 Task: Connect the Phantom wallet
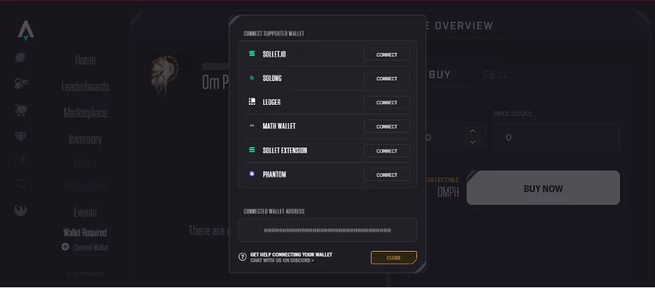pos(387,175)
